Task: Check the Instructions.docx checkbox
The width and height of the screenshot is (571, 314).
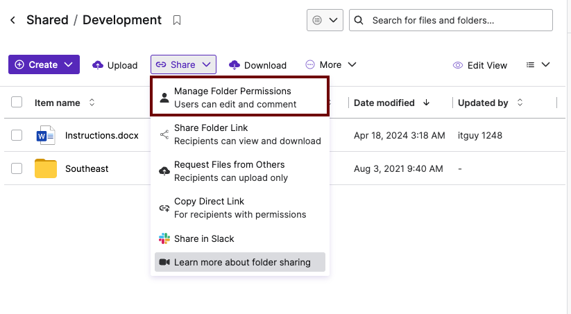Action: 17,135
